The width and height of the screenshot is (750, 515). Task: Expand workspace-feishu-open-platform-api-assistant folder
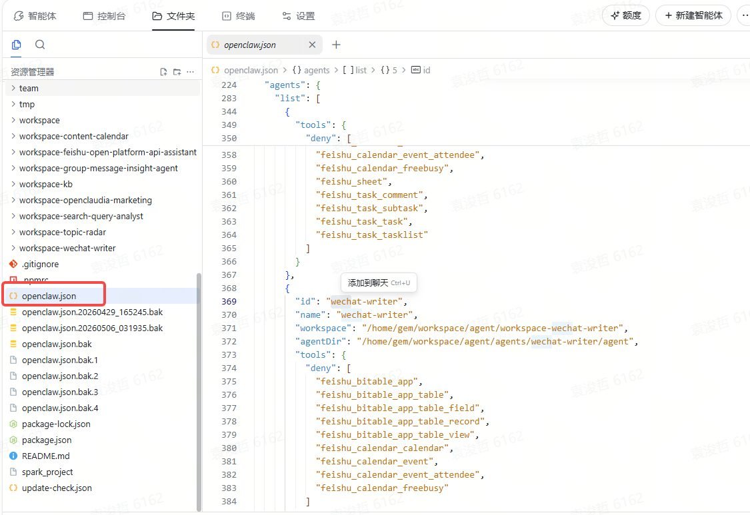pyautogui.click(x=103, y=152)
